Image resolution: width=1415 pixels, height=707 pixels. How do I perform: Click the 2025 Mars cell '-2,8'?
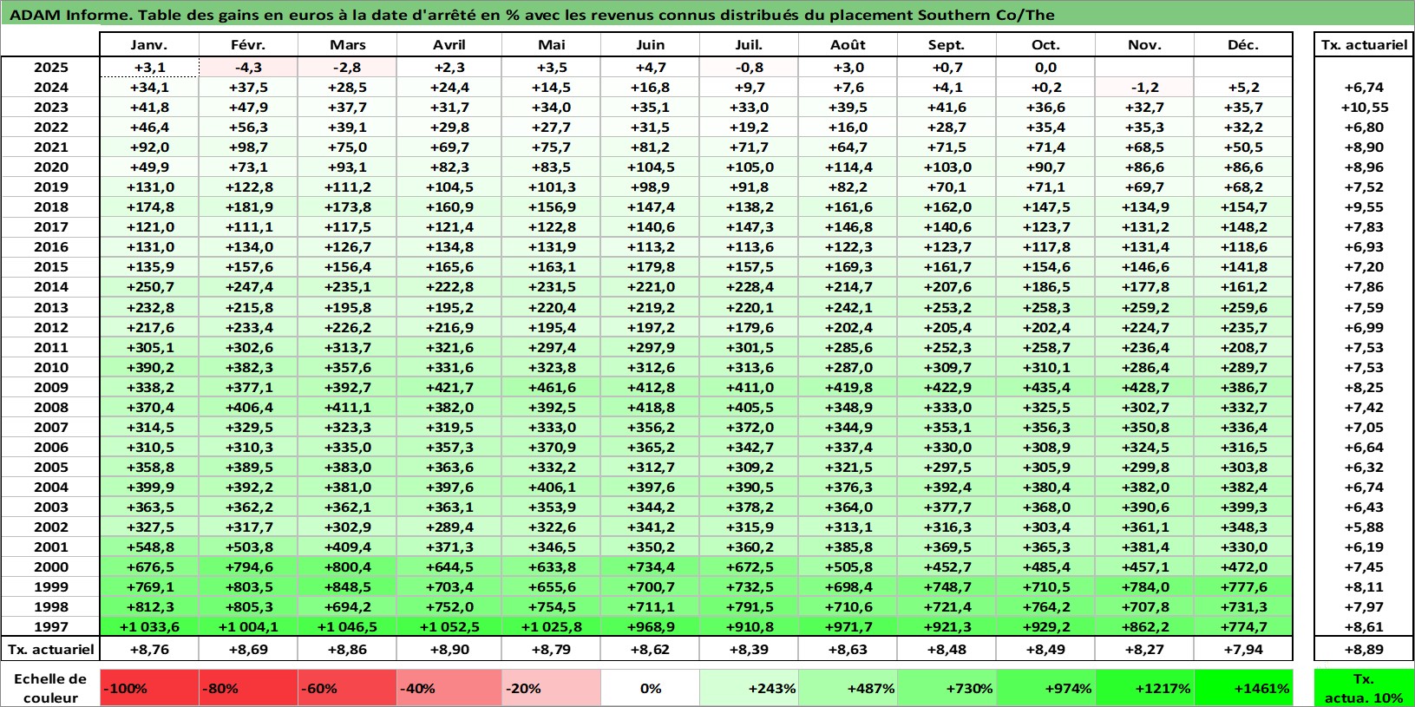coord(347,67)
